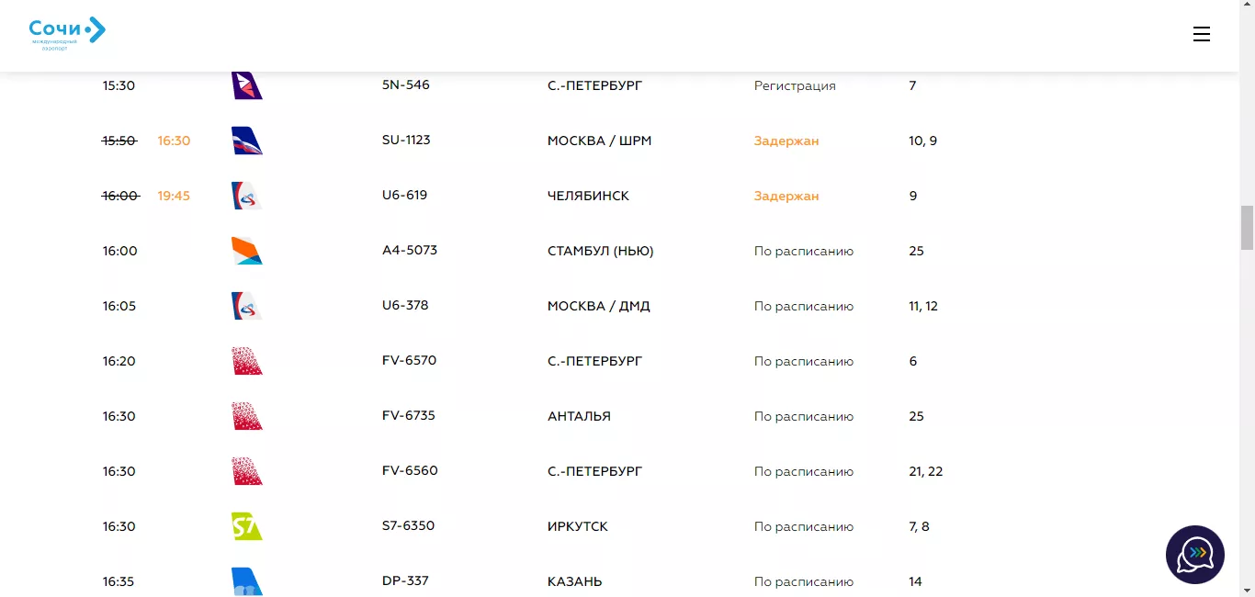Click airline logo for flight 5N-546
The image size is (1255, 597).
(247, 85)
